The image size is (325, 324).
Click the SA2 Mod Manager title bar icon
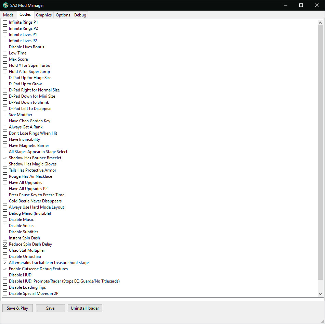[x=5, y=5]
